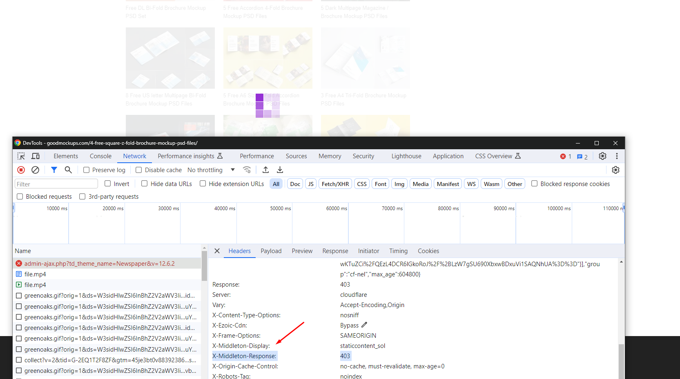Enable the Preserve log checkbox
This screenshot has width=680, height=379.
[x=86, y=170]
